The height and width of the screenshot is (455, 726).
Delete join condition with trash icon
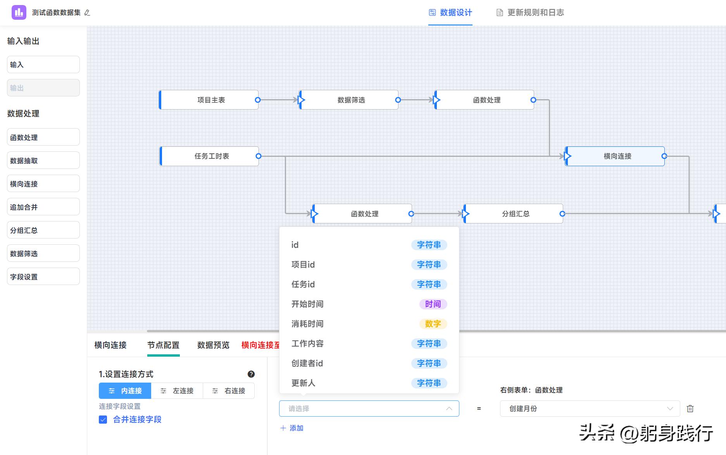pos(690,409)
